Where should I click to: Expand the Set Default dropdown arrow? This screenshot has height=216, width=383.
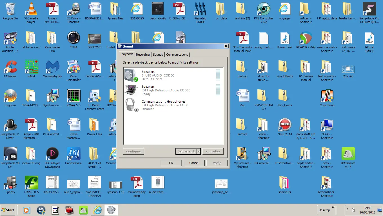click(198, 151)
